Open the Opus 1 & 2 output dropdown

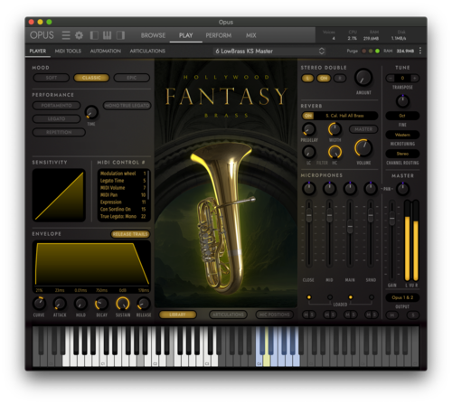402,297
